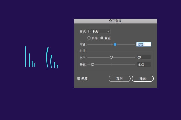Click the arch shape icon in style field
The width and height of the screenshot is (181, 120).
(x=90, y=31)
